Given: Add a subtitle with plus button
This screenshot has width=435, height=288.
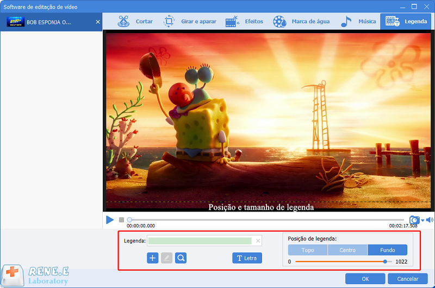Looking at the screenshot, I should pyautogui.click(x=153, y=258).
